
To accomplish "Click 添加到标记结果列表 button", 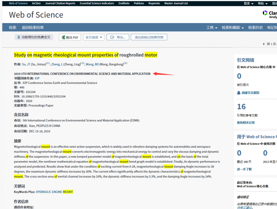I will [x=149, y=37].
